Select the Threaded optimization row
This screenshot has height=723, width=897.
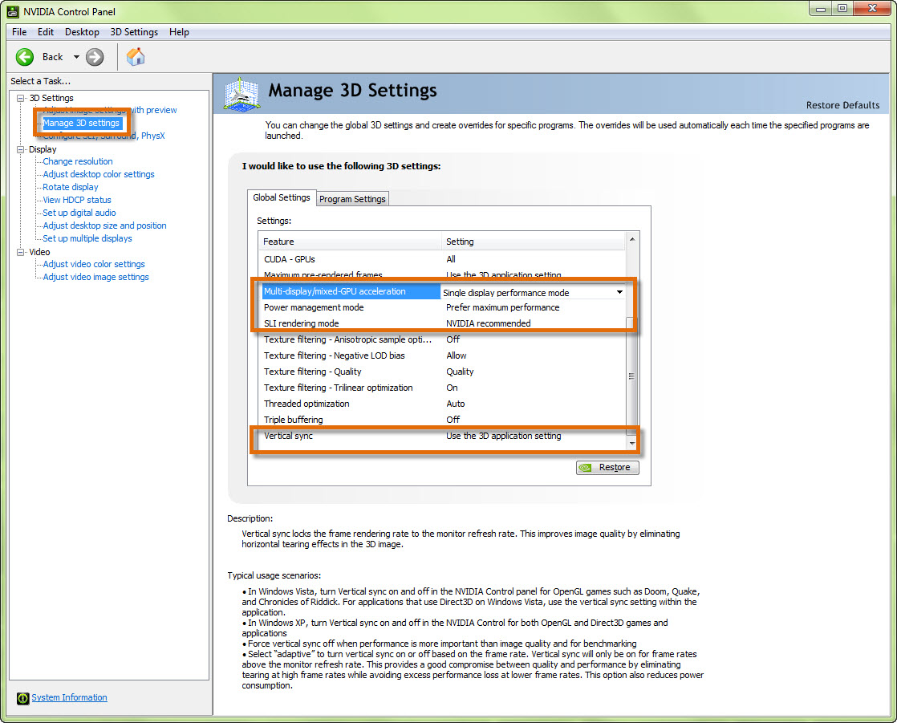(x=443, y=404)
